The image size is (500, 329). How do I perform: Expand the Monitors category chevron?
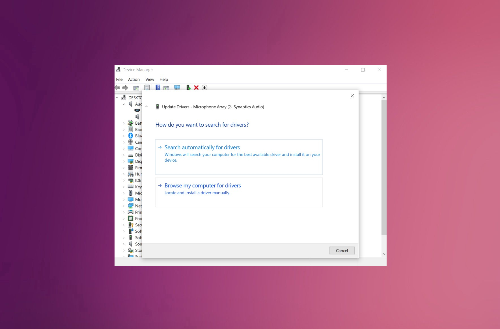(124, 200)
